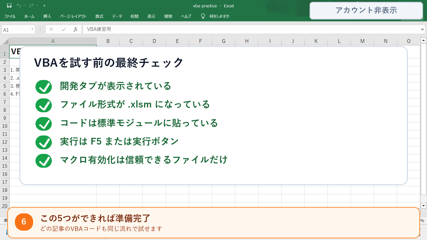This screenshot has height=240, width=427.
Task: Click the Save icon in the quick access toolbar
Action: pyautogui.click(x=9, y=5)
